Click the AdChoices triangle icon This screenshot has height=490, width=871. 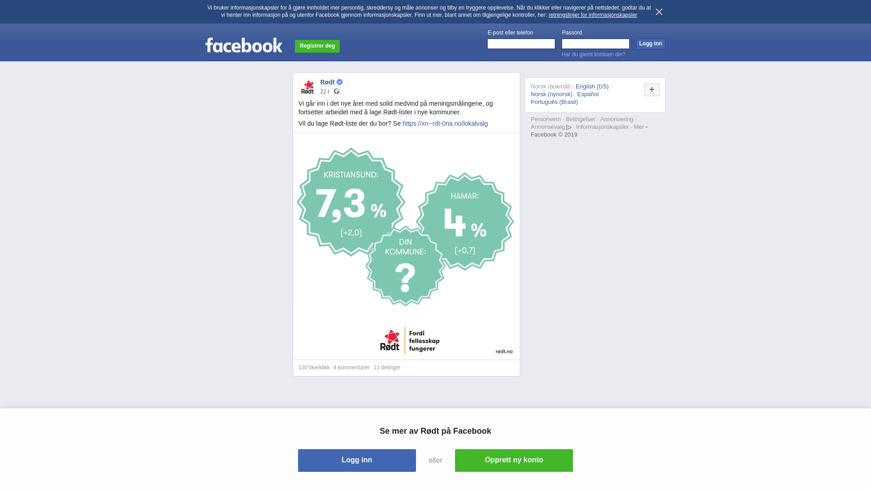coord(569,127)
